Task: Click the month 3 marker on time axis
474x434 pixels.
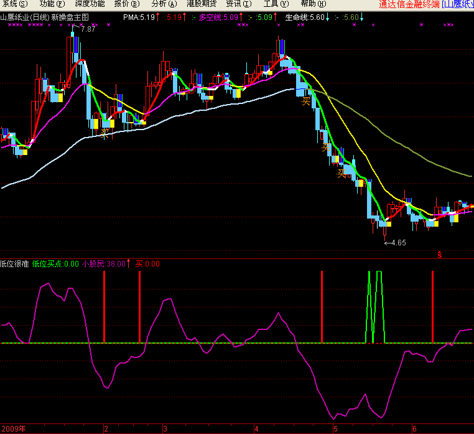Action: coord(165,429)
